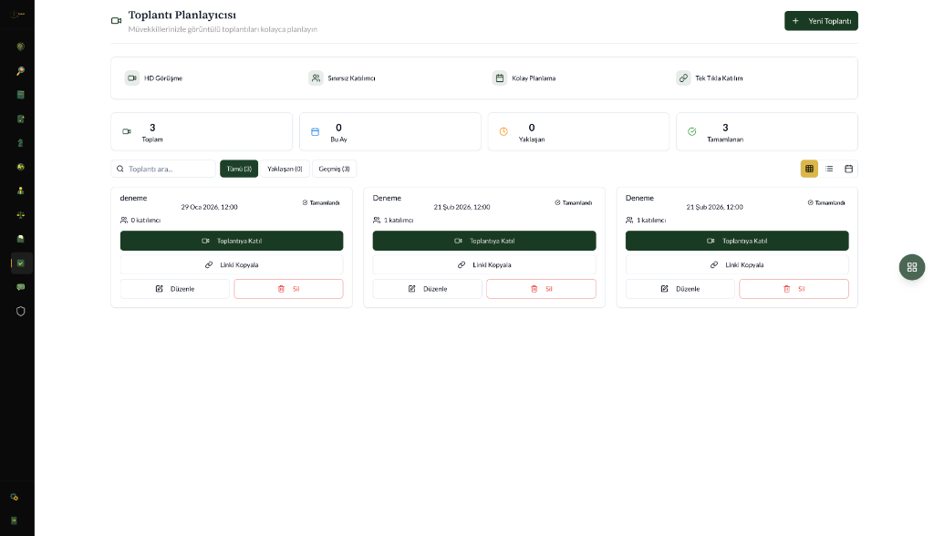Select the active checkmark sidebar icon

click(x=21, y=263)
